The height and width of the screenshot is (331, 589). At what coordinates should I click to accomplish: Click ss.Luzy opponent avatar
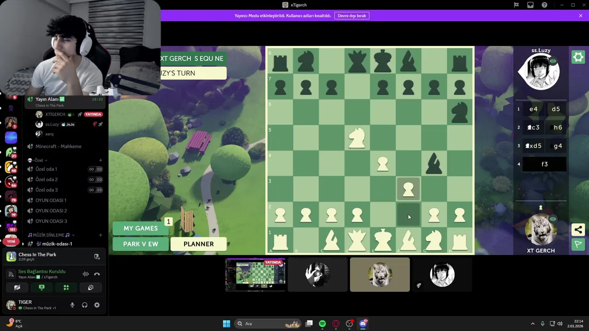[x=541, y=72]
